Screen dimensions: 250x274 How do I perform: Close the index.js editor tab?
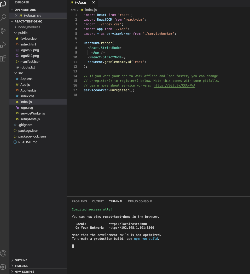click(x=94, y=2)
